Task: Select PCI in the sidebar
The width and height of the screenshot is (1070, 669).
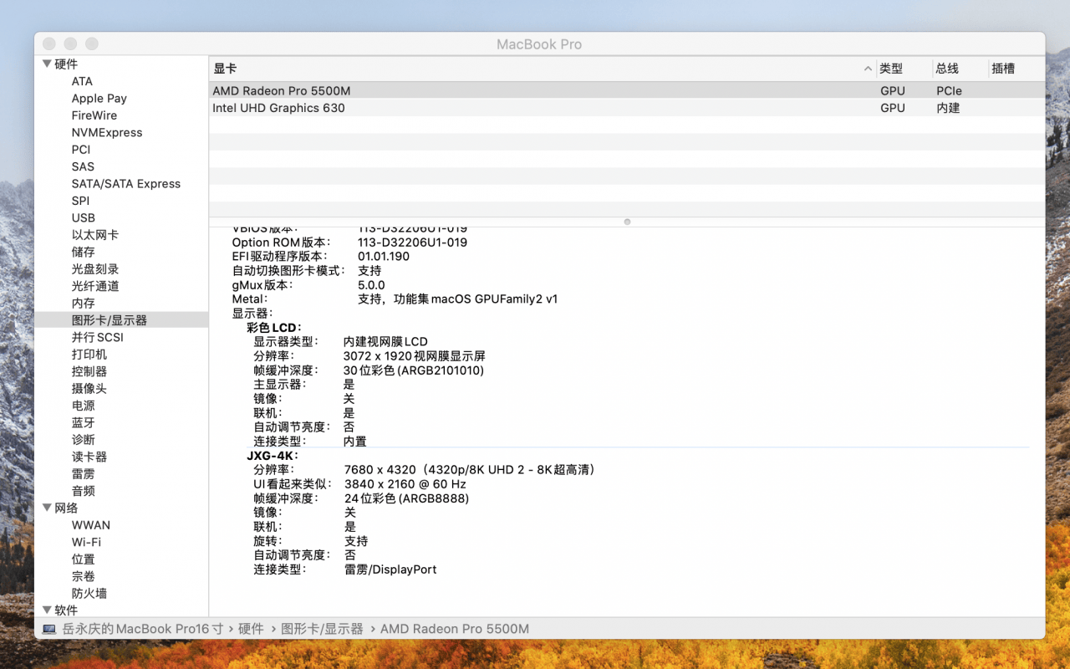Action: (x=81, y=150)
